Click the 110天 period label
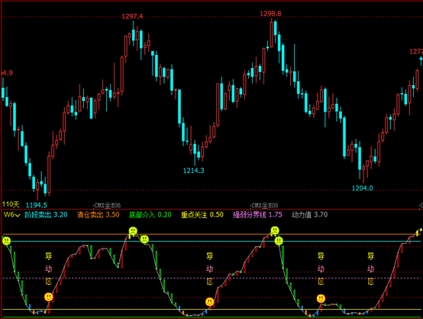 click(x=11, y=204)
